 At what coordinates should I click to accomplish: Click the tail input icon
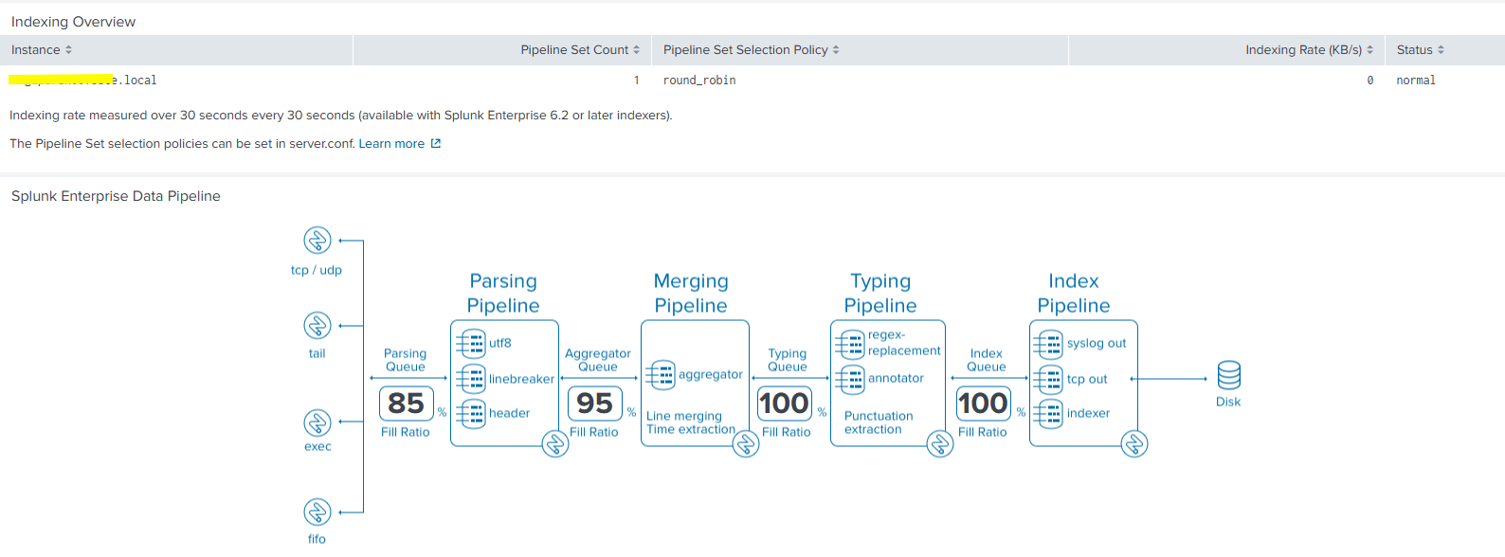tap(317, 325)
